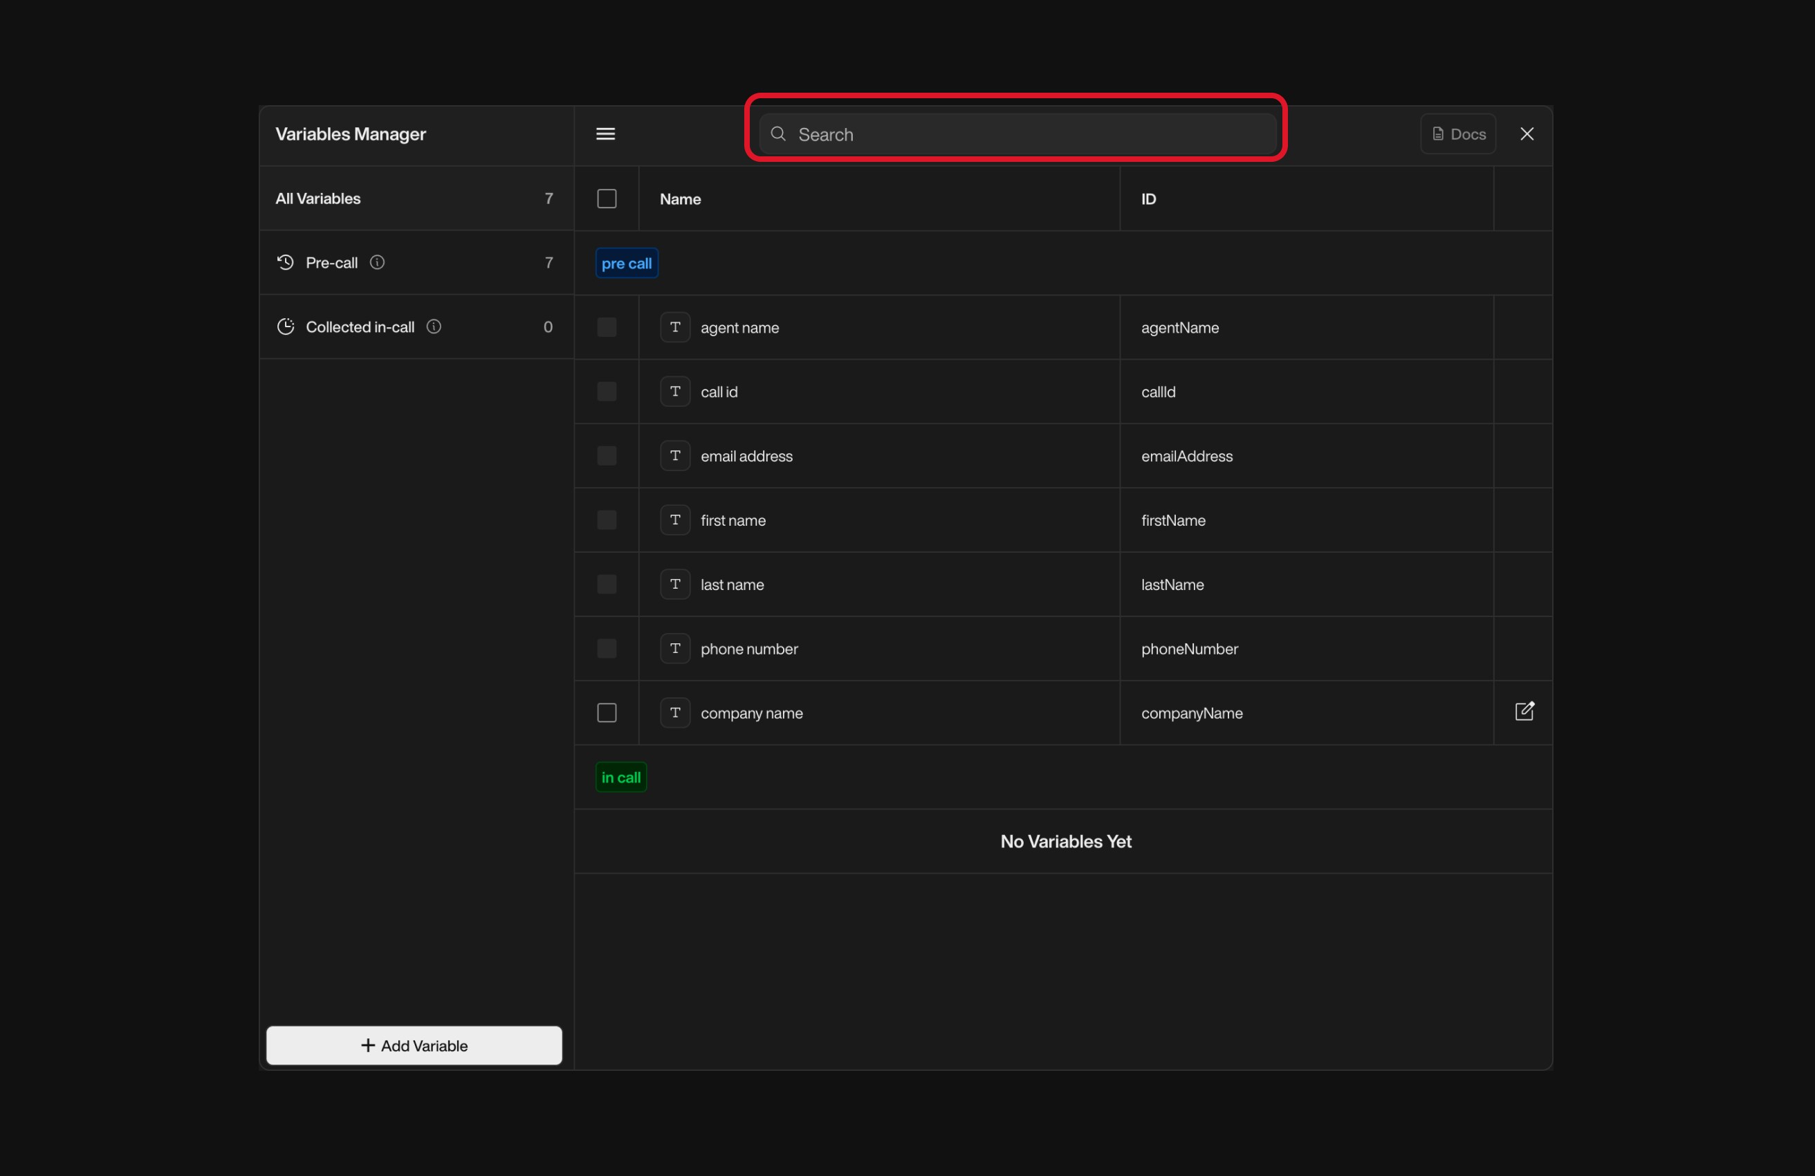Viewport: 1815px width, 1176px height.
Task: Click the history icon next to Pre-call
Action: (284, 262)
